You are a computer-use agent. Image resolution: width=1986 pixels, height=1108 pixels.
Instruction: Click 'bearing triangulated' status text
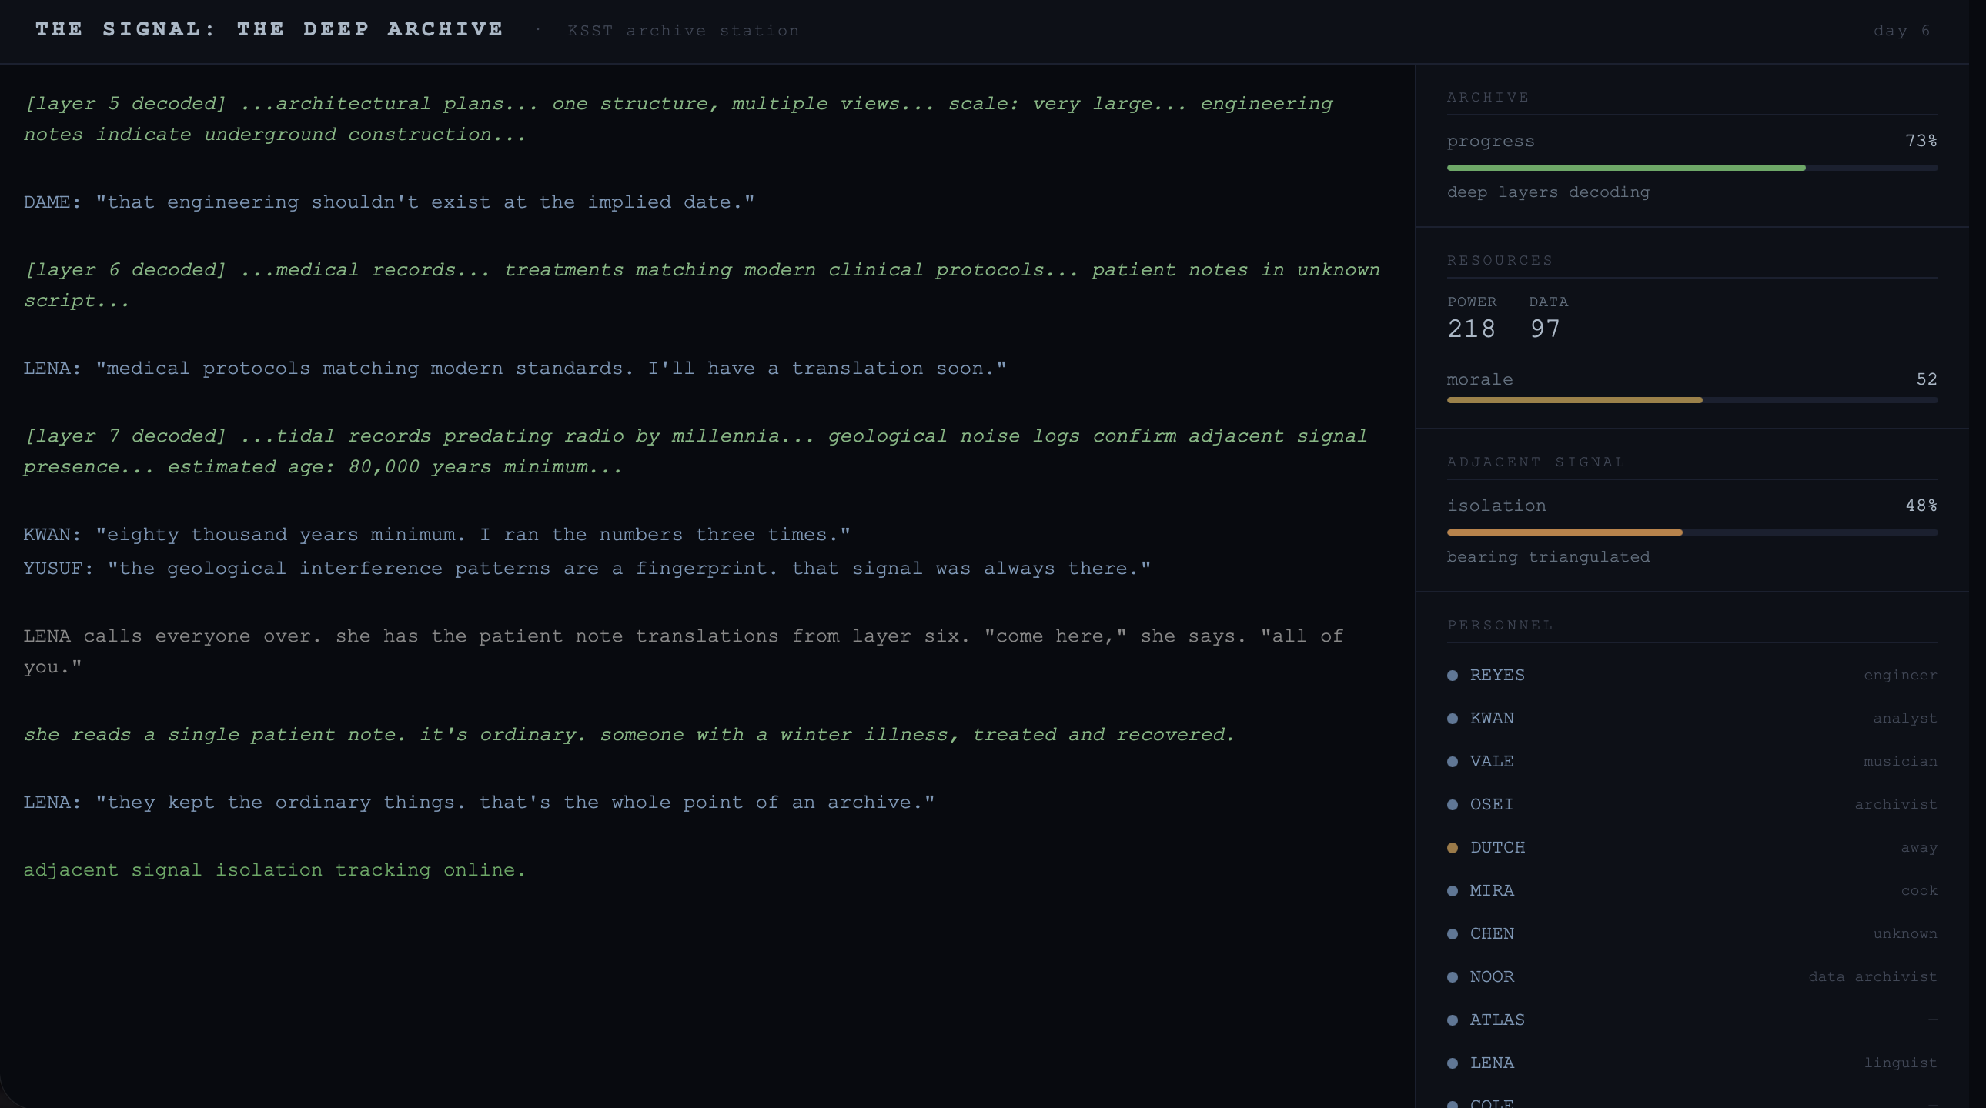tap(1548, 557)
